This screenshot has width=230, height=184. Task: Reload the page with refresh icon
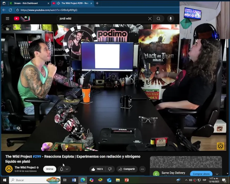(x=10, y=10)
